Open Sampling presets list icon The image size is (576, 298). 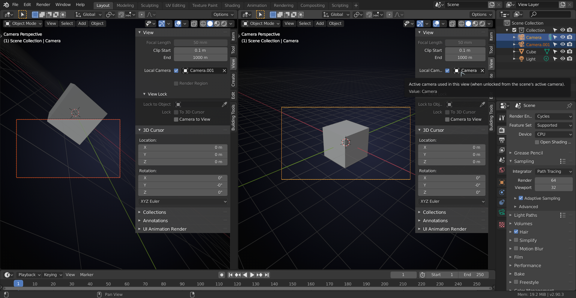click(x=562, y=161)
